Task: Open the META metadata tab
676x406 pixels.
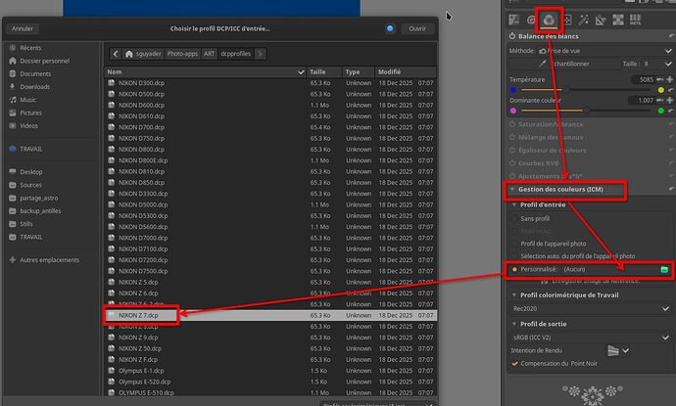Action: [636, 20]
